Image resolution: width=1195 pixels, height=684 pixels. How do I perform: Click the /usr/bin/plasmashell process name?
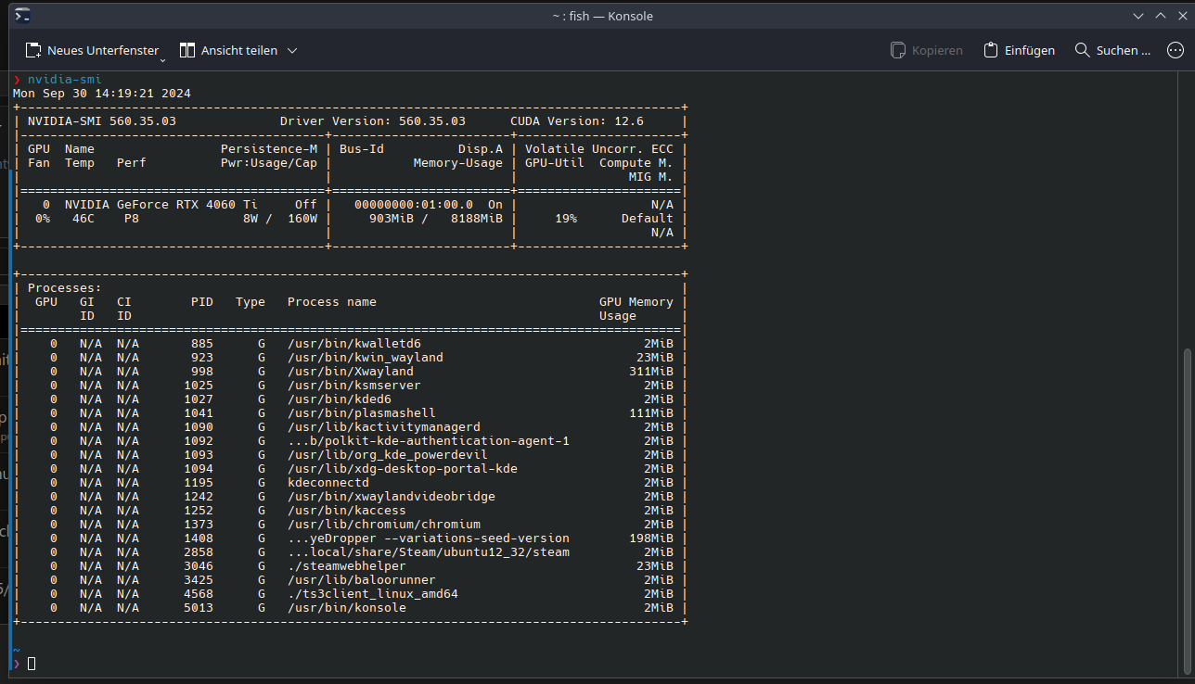(362, 413)
